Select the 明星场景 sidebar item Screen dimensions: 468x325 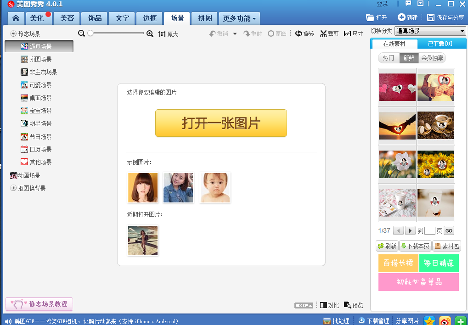click(x=36, y=123)
